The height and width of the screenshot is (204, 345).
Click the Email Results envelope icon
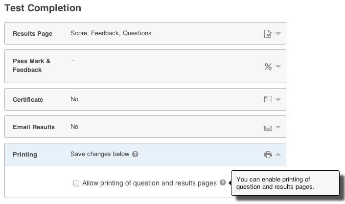[268, 128]
